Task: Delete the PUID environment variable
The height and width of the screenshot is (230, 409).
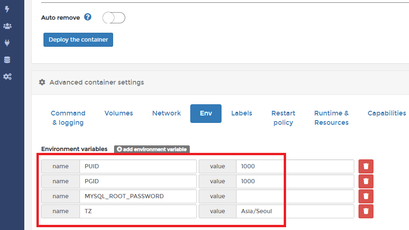Action: pos(366,166)
